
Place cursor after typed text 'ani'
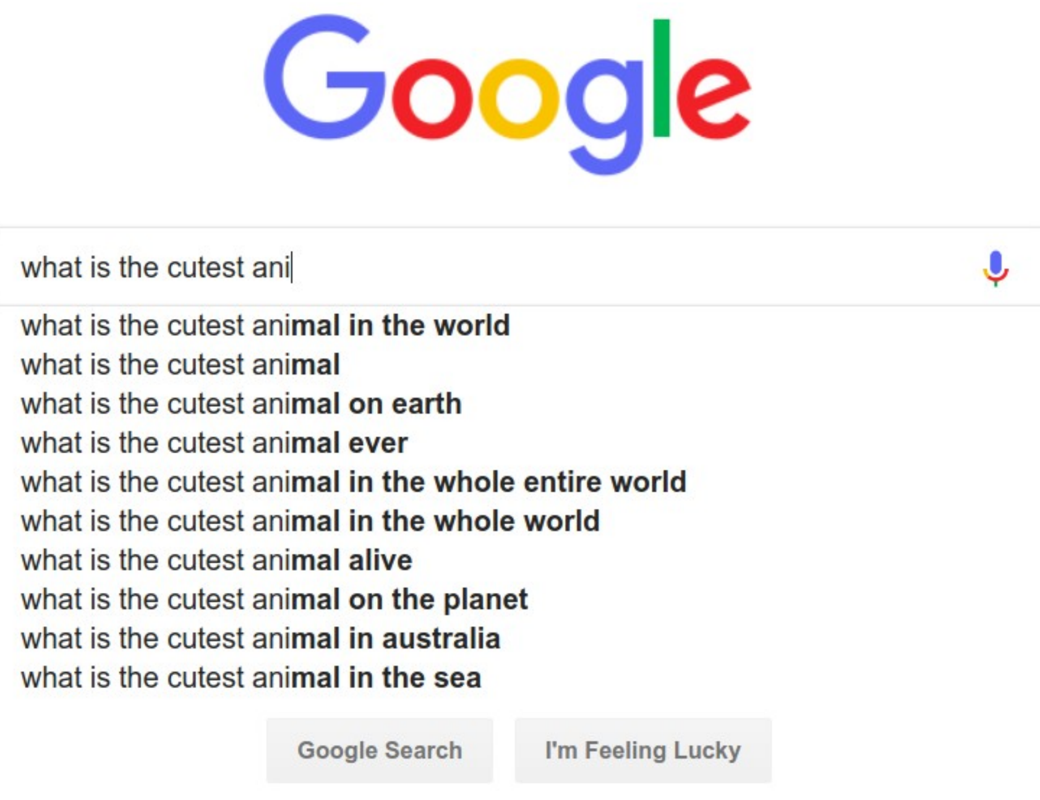291,268
